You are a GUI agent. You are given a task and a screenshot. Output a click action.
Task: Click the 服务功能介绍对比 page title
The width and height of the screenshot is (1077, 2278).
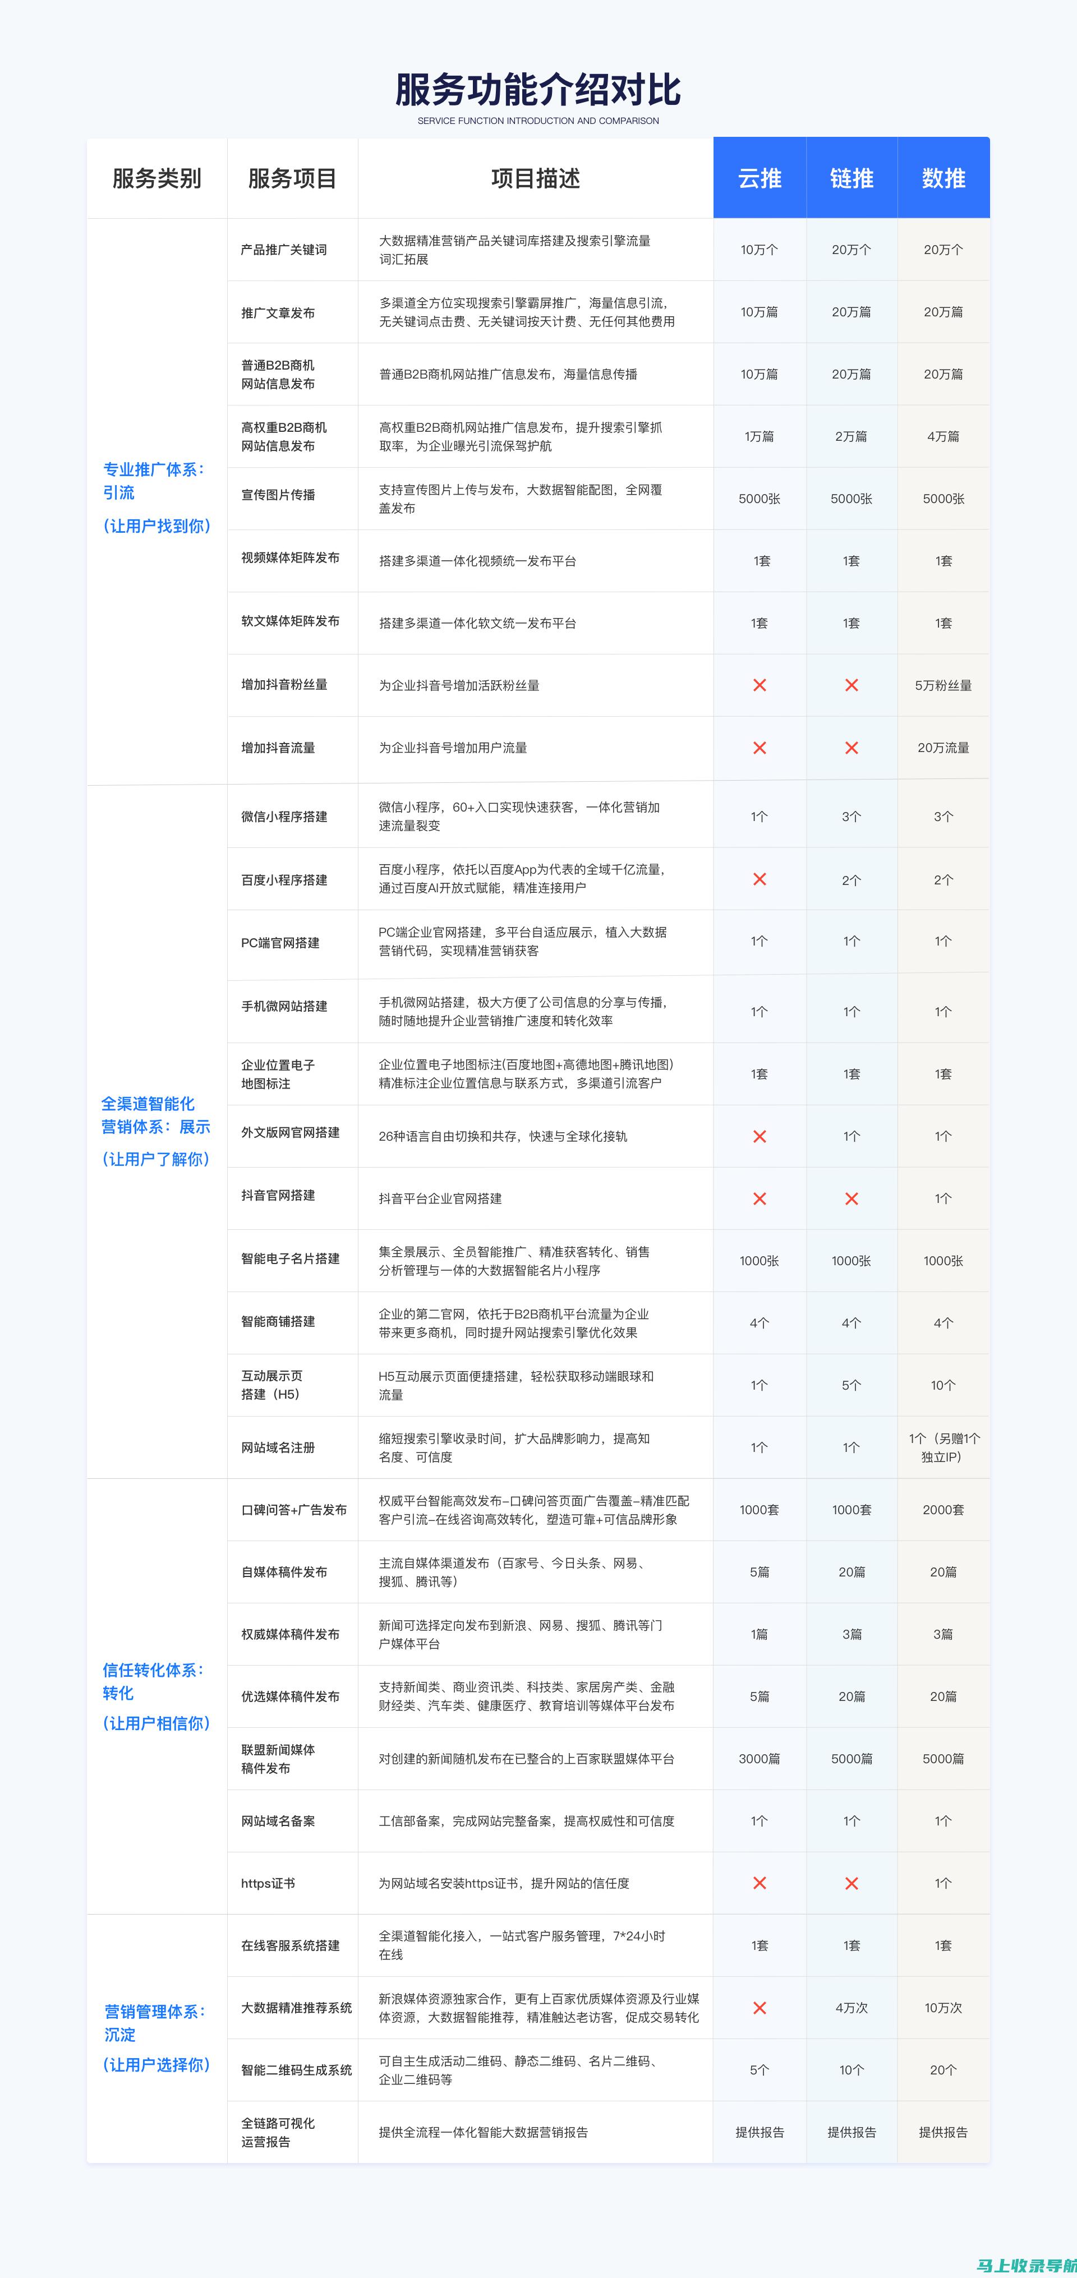(x=537, y=89)
